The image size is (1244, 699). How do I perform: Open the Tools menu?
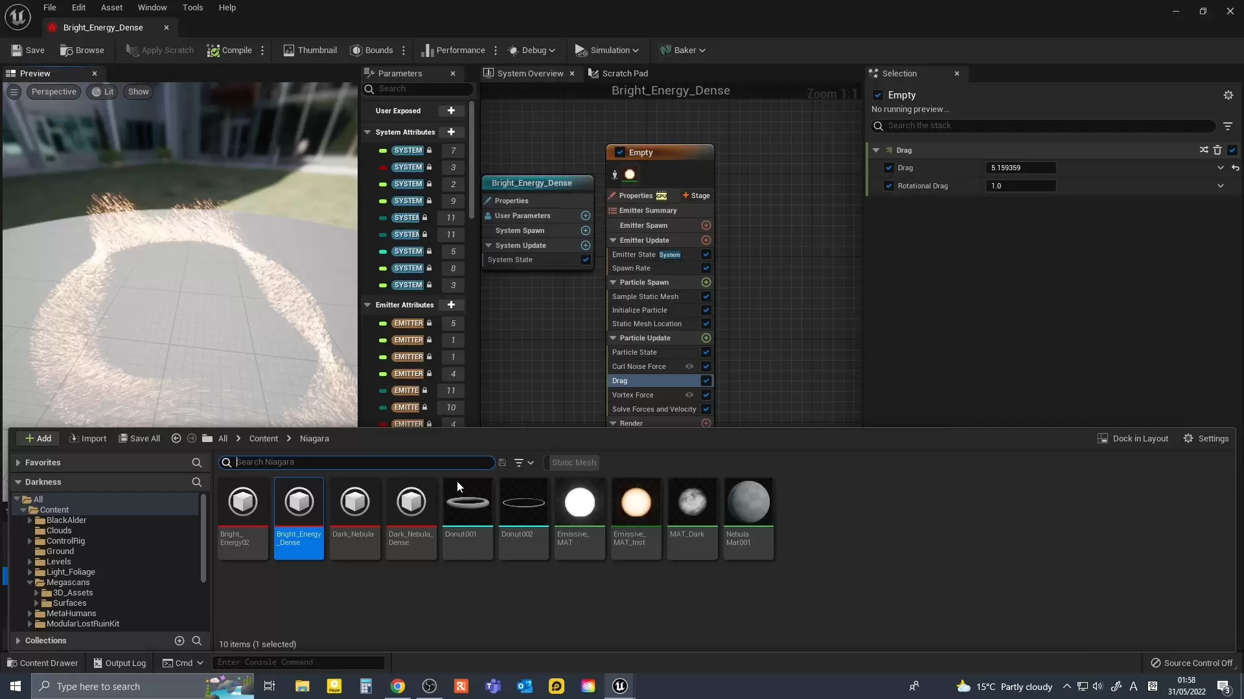192,8
